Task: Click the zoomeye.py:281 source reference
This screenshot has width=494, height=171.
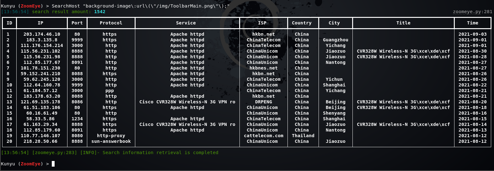Action: click(473, 12)
